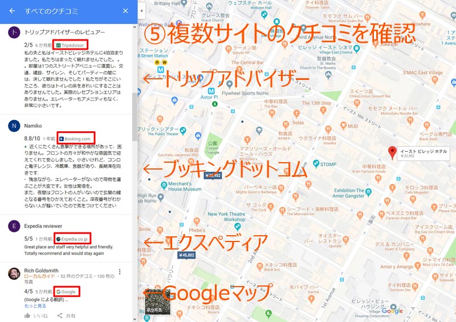Select the Somtum Der Thai restaurant marker

[x=415, y=287]
